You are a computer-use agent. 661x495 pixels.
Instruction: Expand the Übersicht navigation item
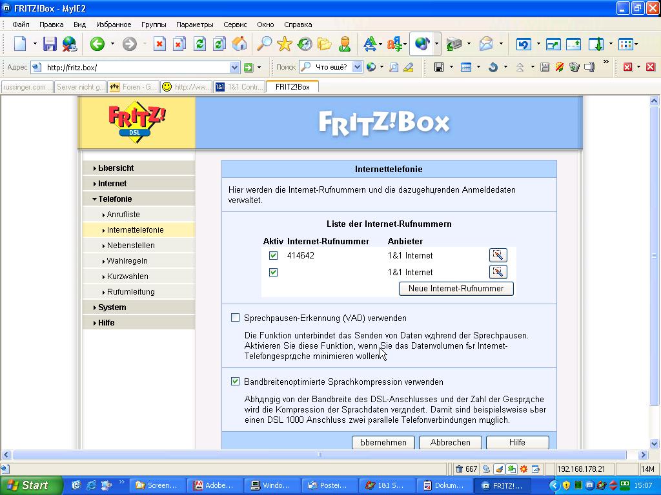(139, 168)
